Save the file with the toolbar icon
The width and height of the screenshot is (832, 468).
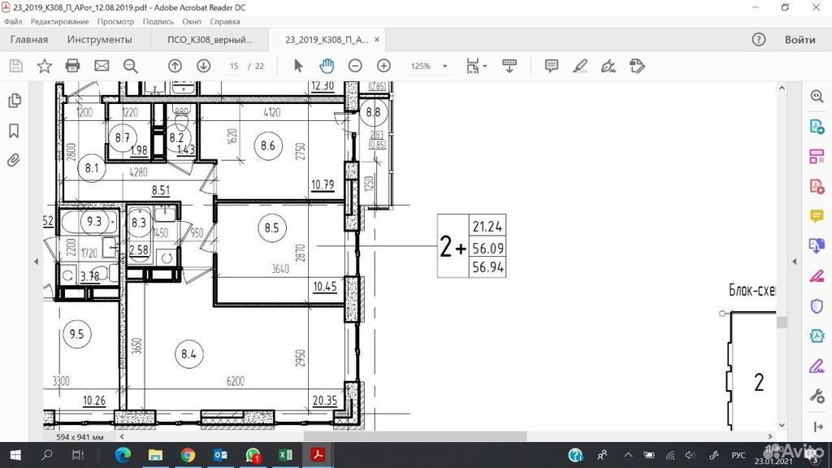(x=16, y=66)
